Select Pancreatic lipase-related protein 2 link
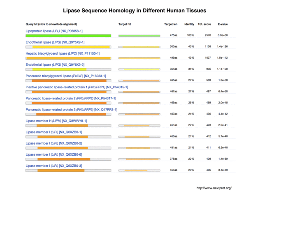 (x=71, y=98)
